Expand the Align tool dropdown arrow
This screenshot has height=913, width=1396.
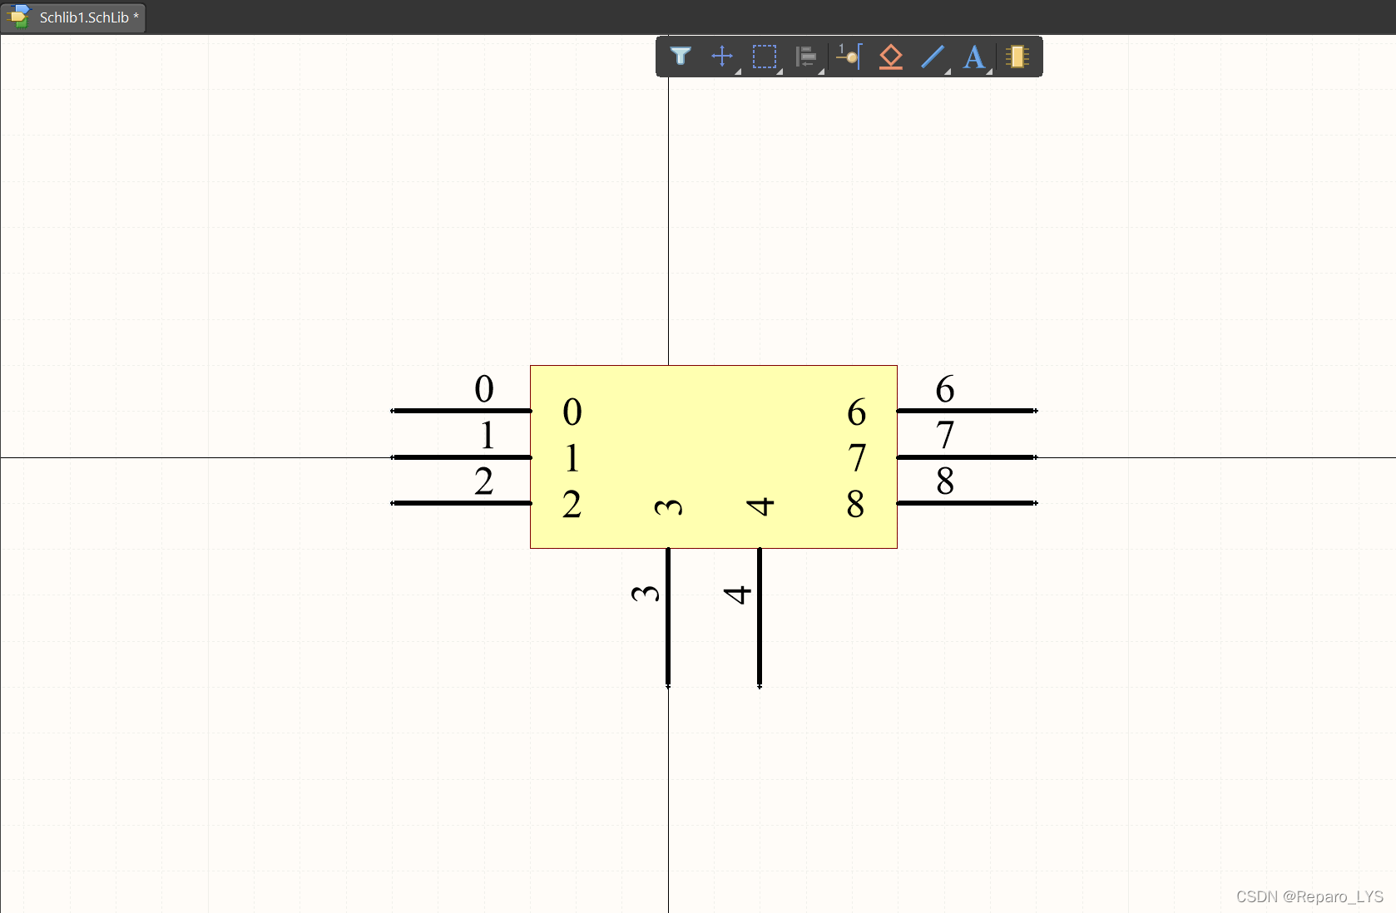[x=821, y=72]
